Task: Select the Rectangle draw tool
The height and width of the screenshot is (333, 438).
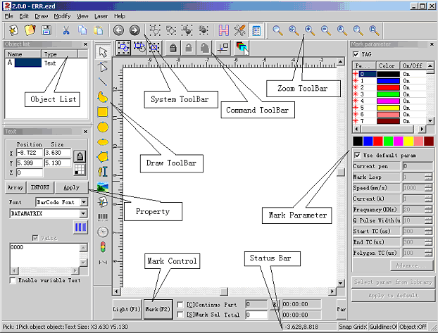Action: [x=103, y=111]
